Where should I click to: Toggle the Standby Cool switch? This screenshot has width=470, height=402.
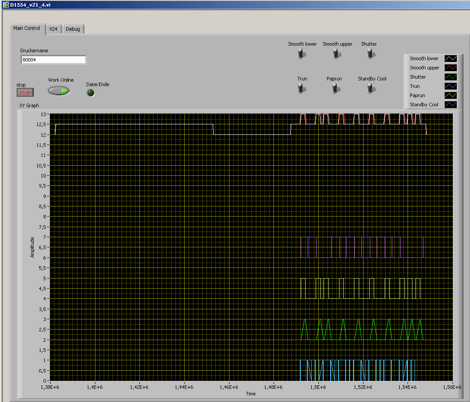click(x=370, y=88)
